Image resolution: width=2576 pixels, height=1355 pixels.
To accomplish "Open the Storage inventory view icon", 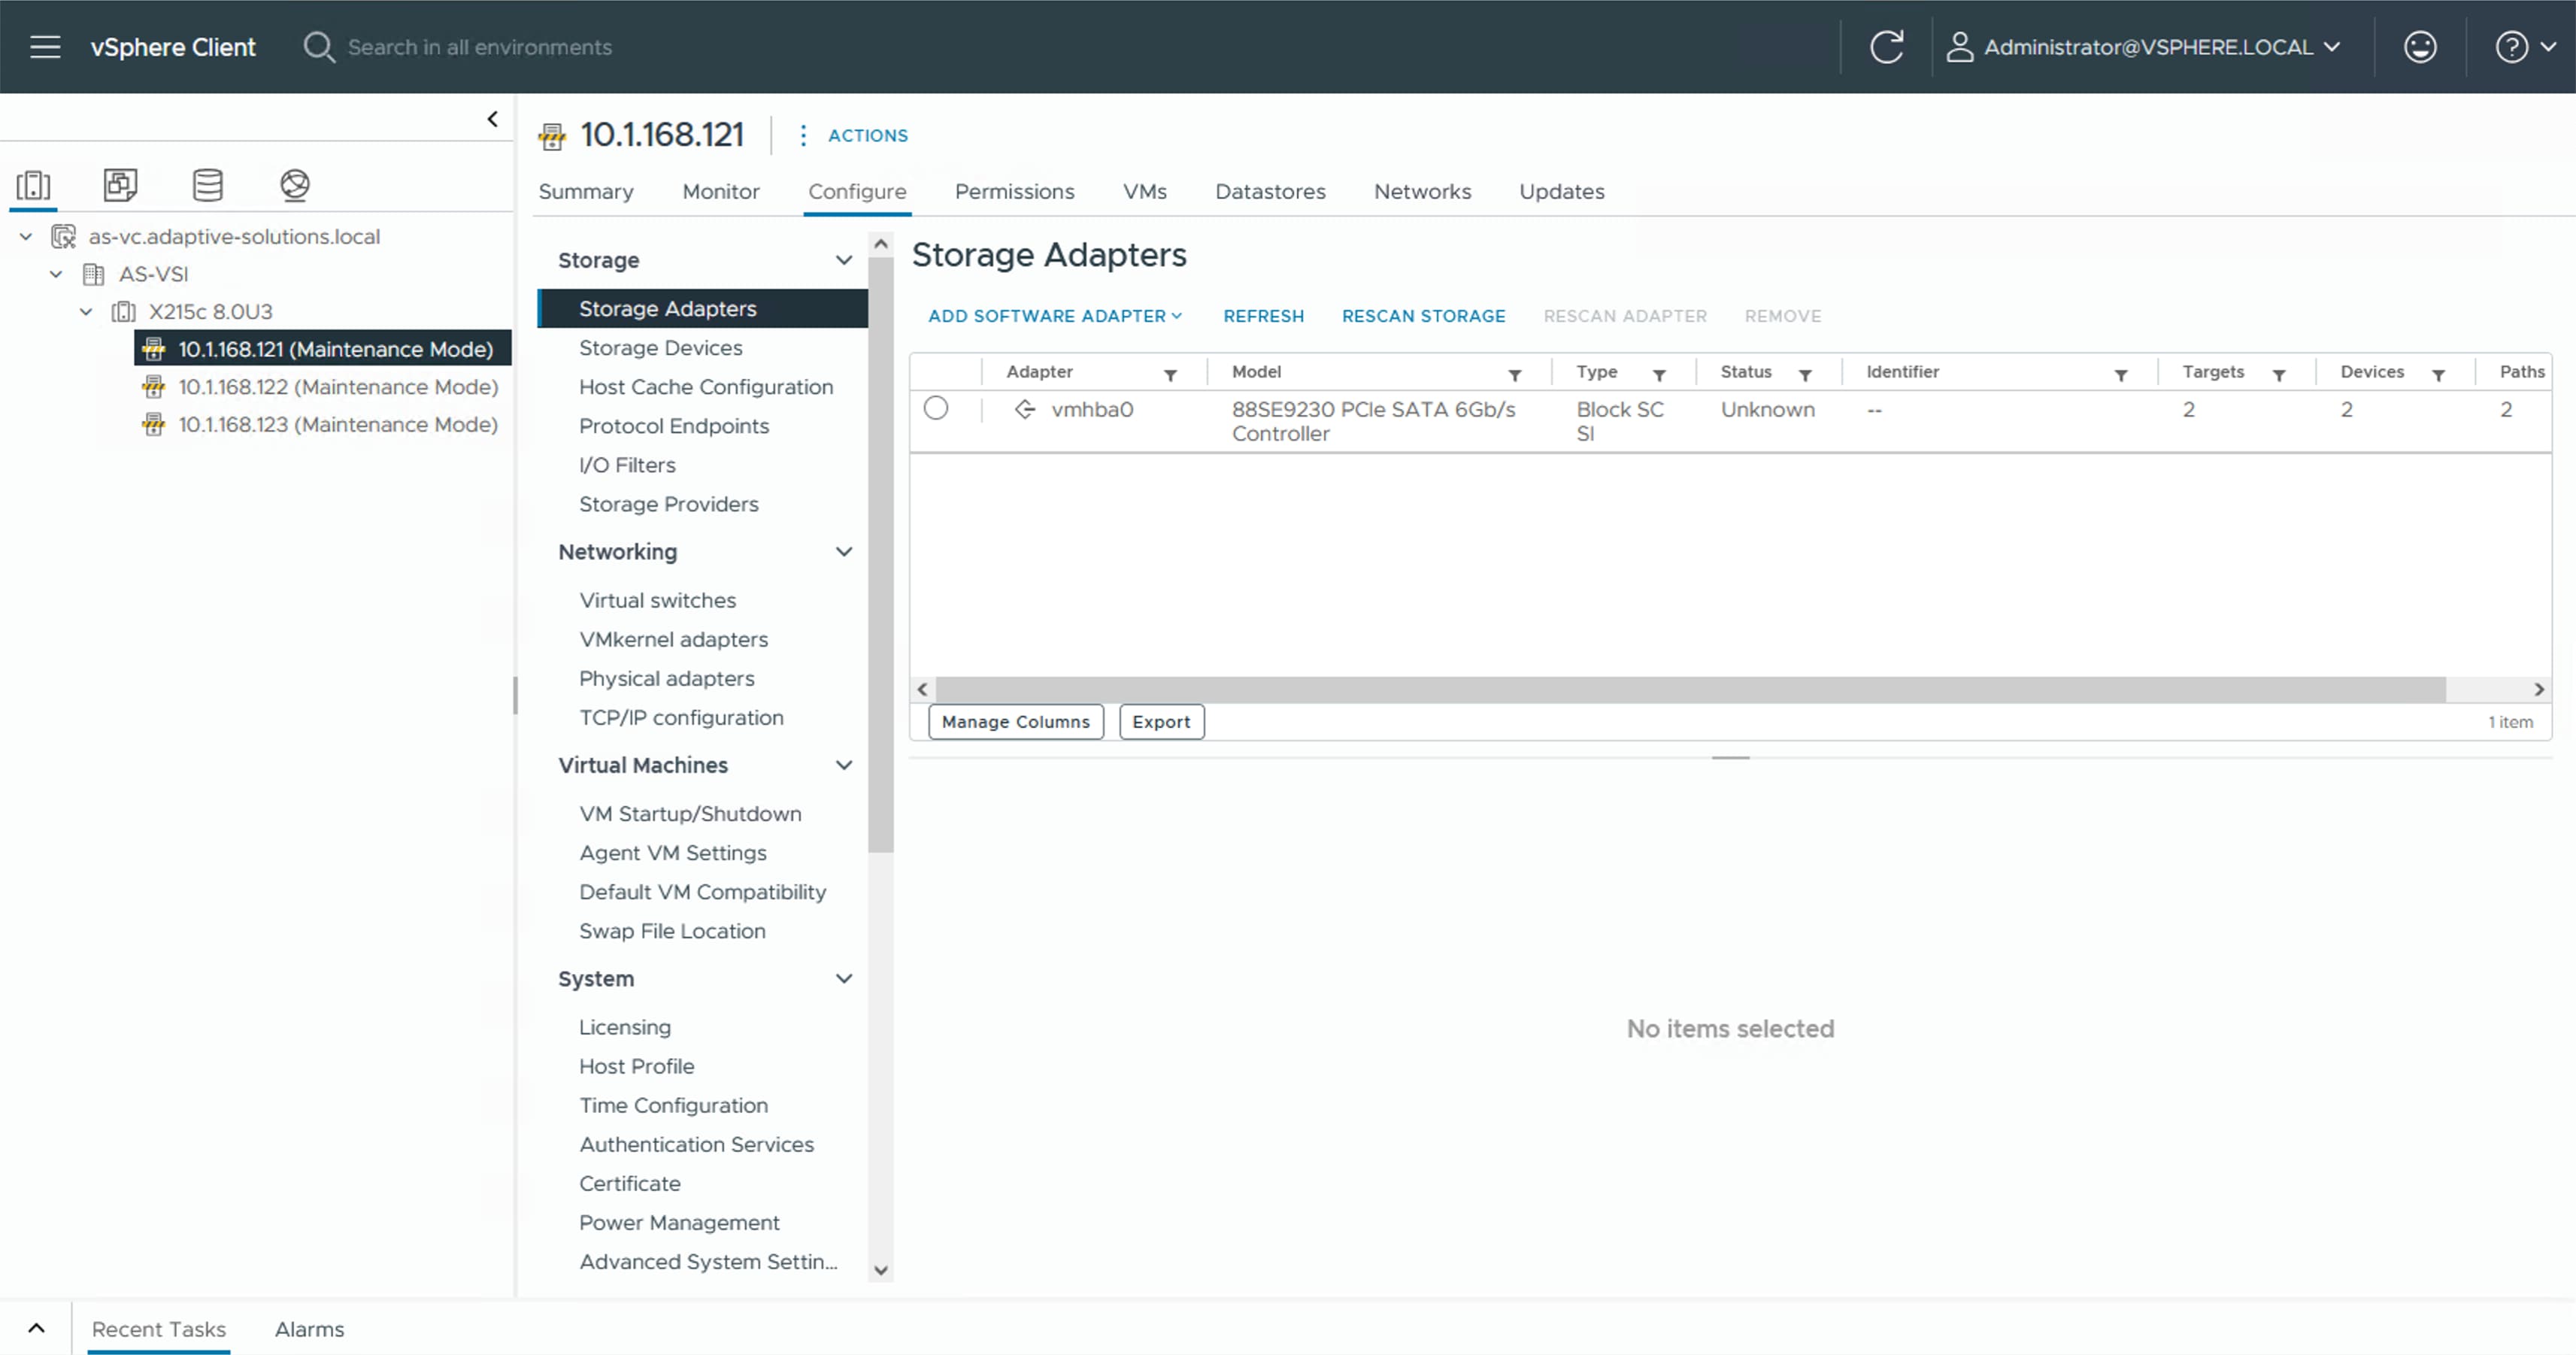I will (207, 184).
